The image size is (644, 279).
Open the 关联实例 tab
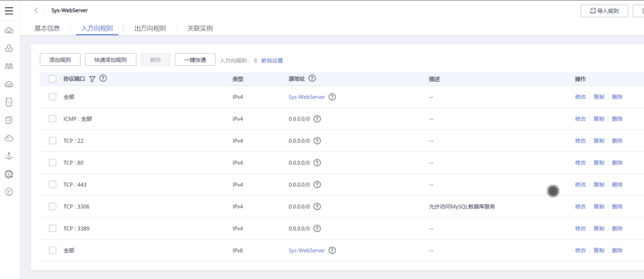coord(200,28)
